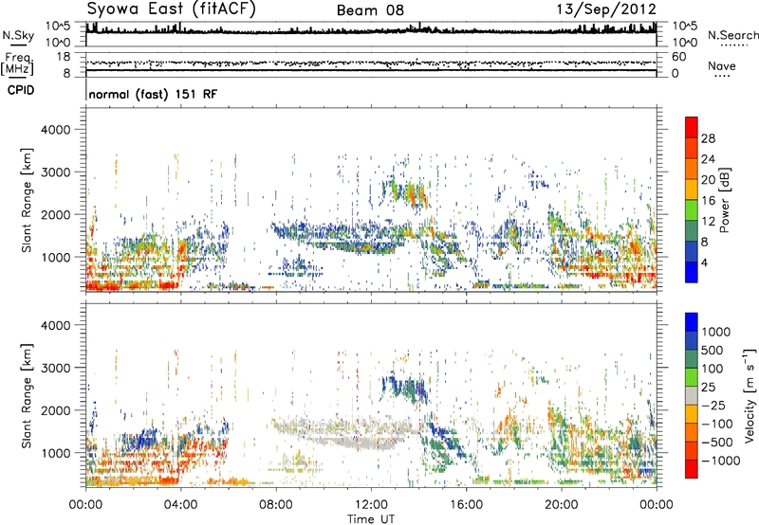Image resolution: width=759 pixels, height=525 pixels.
Task: Click the "Beam 08" label
Action: click(370, 10)
